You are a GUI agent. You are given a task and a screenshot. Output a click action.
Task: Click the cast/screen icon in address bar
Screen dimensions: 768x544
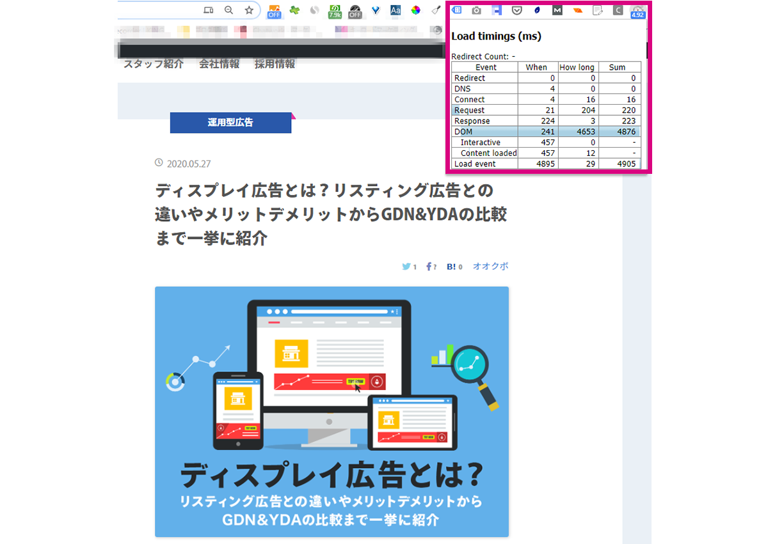point(208,10)
